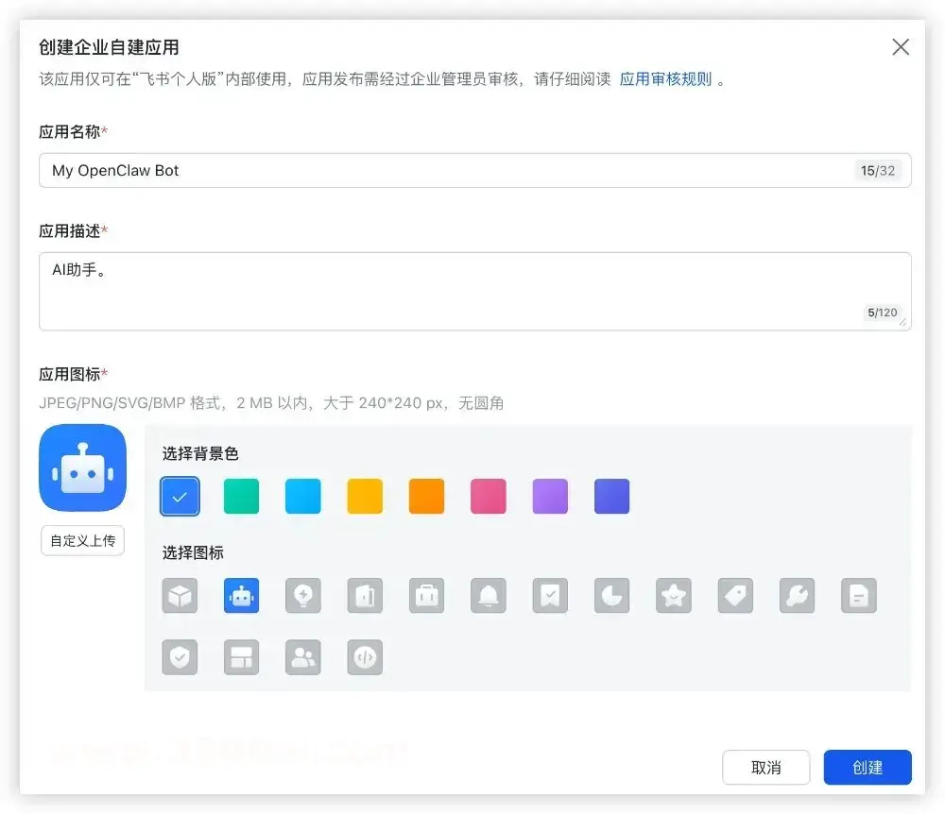Pick the people group icon

[x=302, y=657]
